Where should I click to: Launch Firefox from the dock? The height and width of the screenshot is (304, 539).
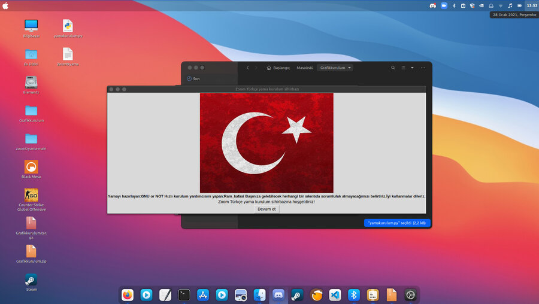pyautogui.click(x=128, y=295)
